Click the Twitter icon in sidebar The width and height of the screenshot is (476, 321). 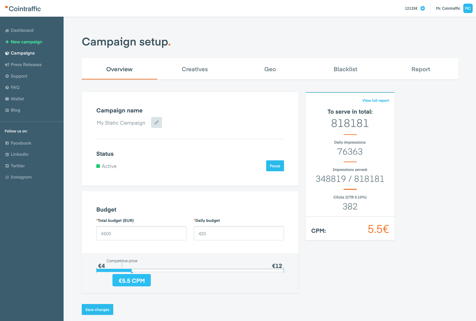coord(7,166)
